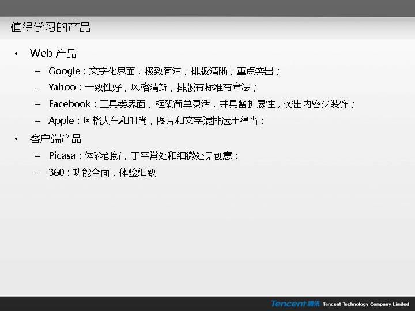Click the dash before the Picasa line

(37, 156)
